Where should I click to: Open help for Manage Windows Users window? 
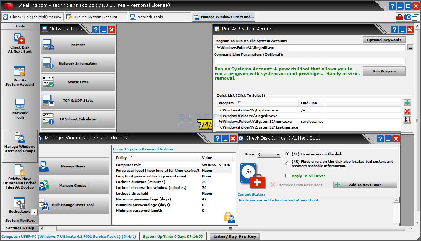(217, 139)
